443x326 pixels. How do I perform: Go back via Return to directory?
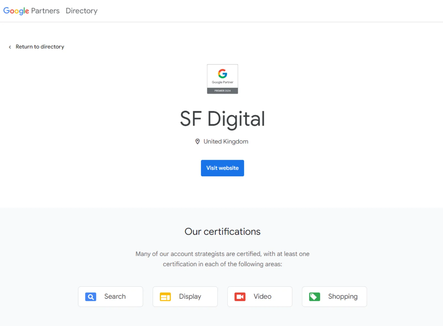(40, 47)
